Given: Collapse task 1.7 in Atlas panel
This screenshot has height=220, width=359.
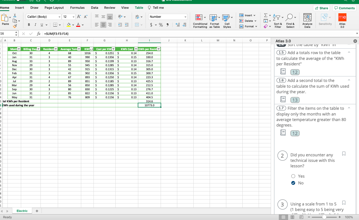Looking at the screenshot, I should pyautogui.click(x=349, y=108).
